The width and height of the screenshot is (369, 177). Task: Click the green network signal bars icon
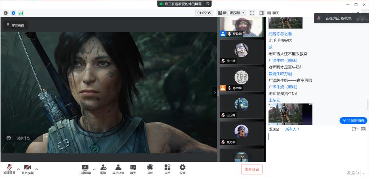[x=21, y=13]
